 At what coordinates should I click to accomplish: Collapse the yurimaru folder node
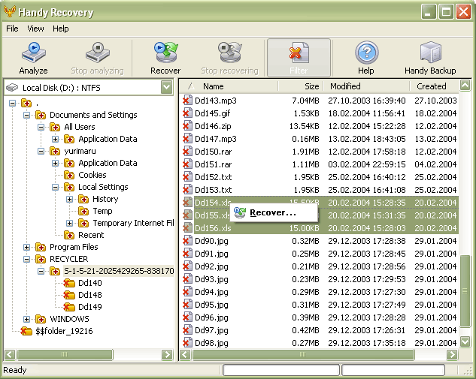(x=41, y=151)
